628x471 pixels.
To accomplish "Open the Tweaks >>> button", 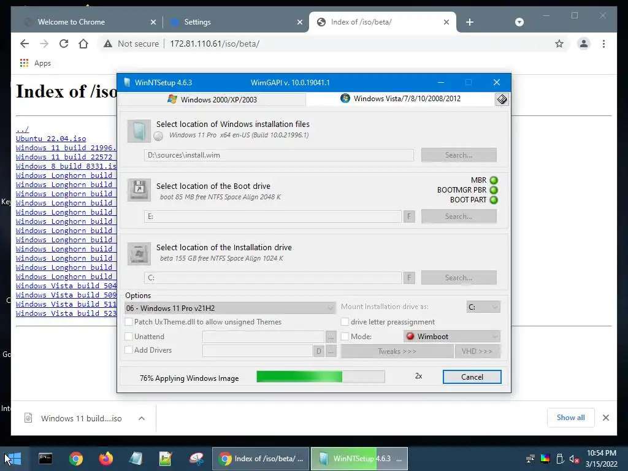I will pyautogui.click(x=397, y=351).
